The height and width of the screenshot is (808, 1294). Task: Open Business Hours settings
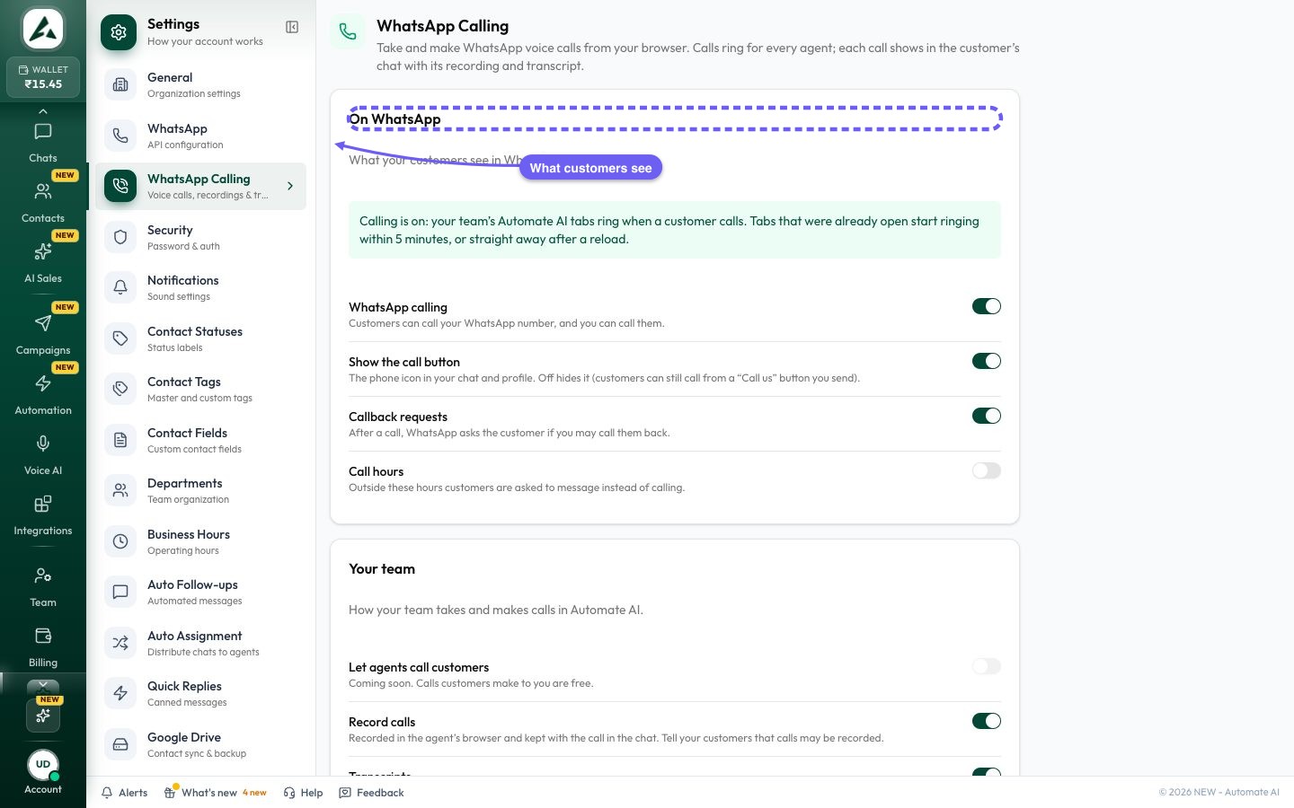pyautogui.click(x=200, y=541)
